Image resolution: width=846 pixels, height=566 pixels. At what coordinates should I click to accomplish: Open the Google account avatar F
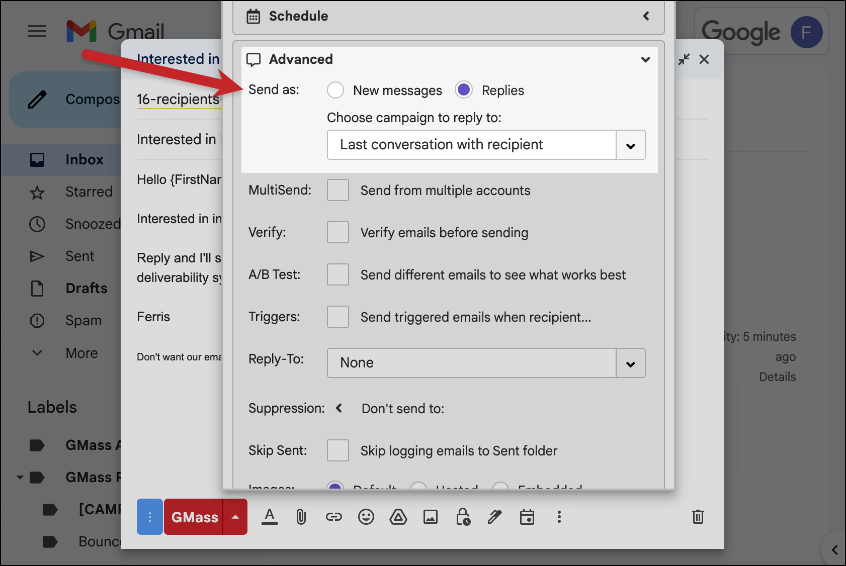point(806,32)
